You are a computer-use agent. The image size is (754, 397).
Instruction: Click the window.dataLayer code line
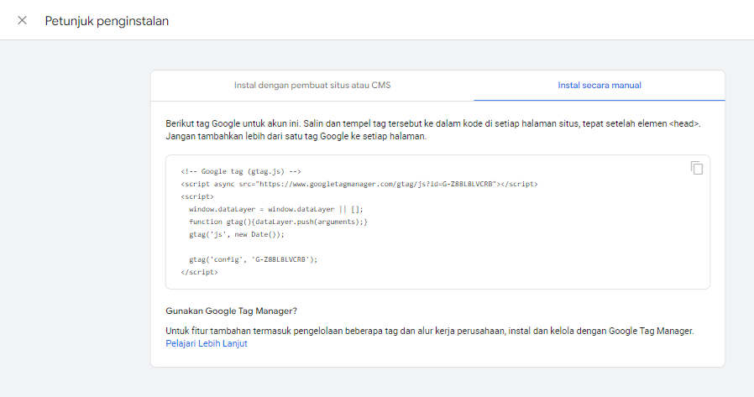pos(276,209)
